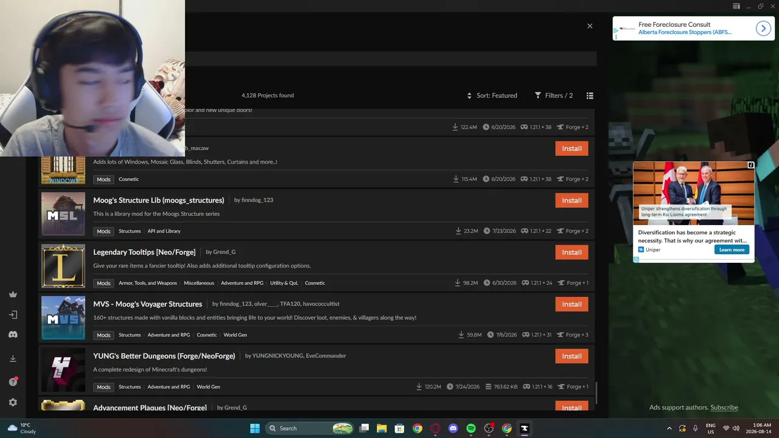Click the arrow on Foreclosure Consult ad

(764, 29)
